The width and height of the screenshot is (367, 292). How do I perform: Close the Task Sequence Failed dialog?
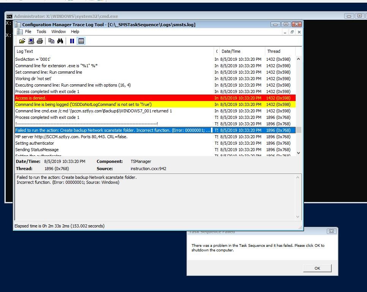331,231
